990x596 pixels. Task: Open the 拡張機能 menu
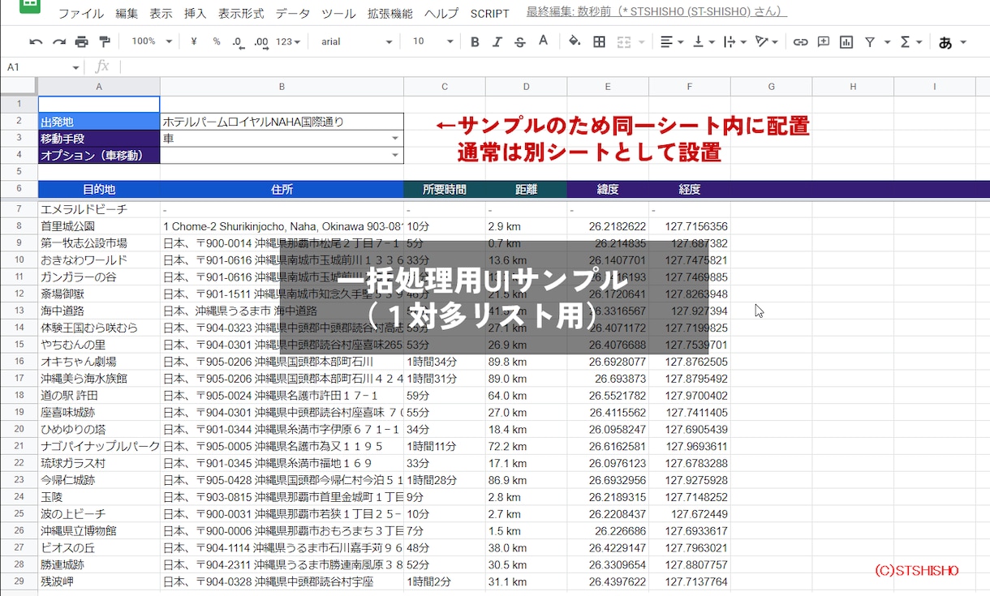[390, 13]
